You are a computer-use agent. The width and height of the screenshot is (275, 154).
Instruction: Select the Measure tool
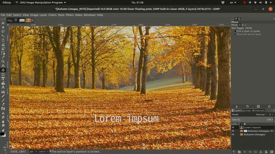tap(3, 65)
